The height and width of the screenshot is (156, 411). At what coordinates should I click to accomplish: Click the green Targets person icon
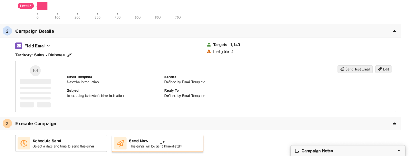[209, 45]
